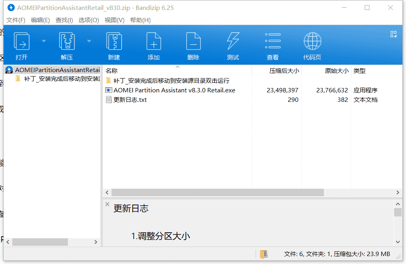Click the Bandizip icon in the title bar

point(11,8)
